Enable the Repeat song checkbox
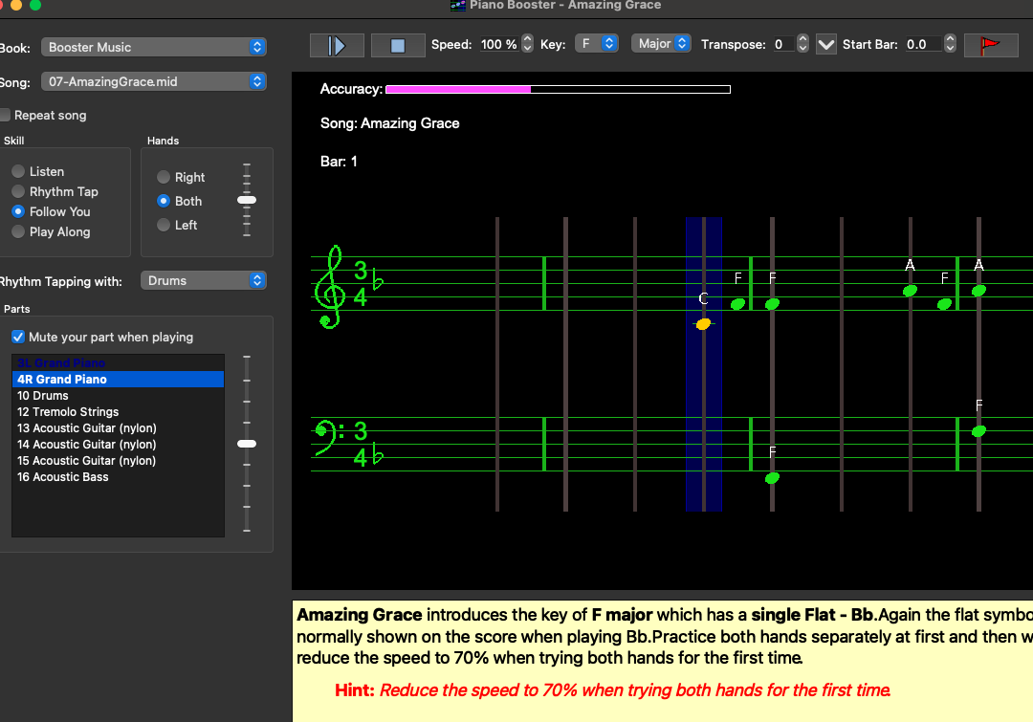The image size is (1033, 722). coord(5,116)
